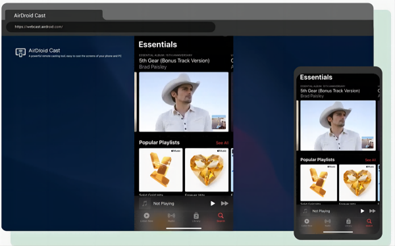Open the Library tab in cast view

[x=196, y=217]
